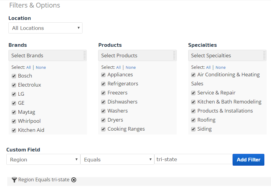271x194 pixels.
Task: Toggle the Kitchen & Bath Remodeling checkbox
Action: [x=193, y=102]
